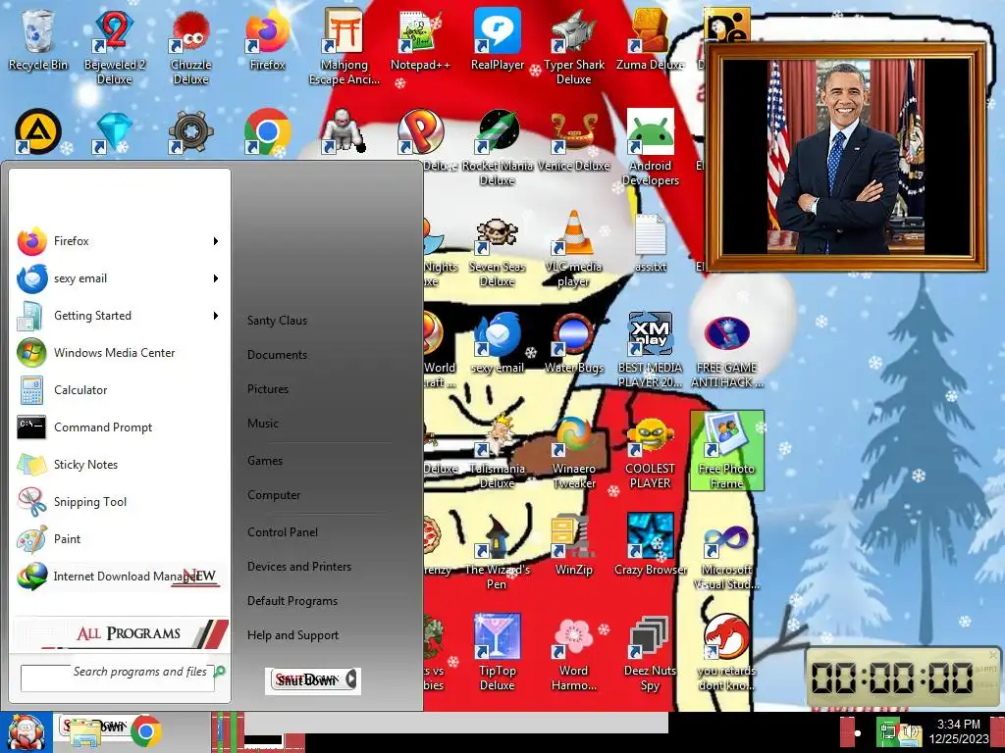Focus the Search programs and files box
This screenshot has height=753, width=1005.
[118, 678]
